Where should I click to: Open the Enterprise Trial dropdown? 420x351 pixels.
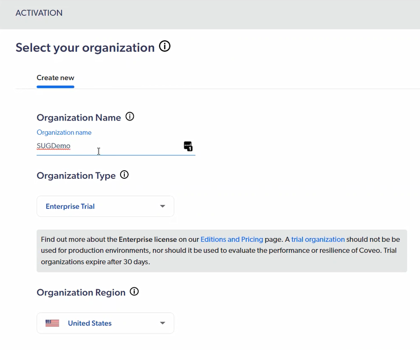105,206
